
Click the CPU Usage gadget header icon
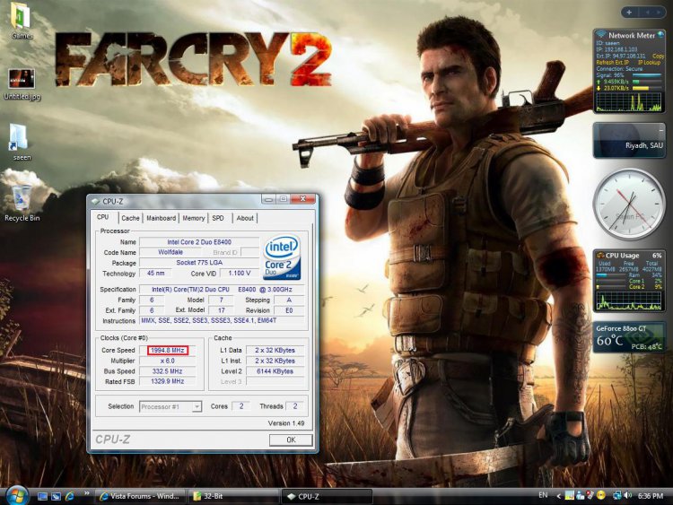point(600,256)
